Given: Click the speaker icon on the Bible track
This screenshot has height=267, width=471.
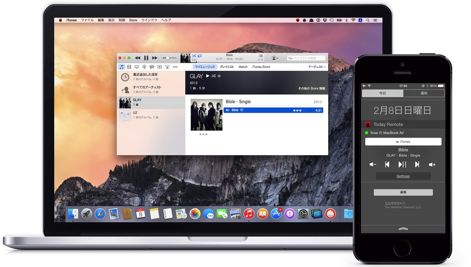Looking at the screenshot, I should (227, 110).
